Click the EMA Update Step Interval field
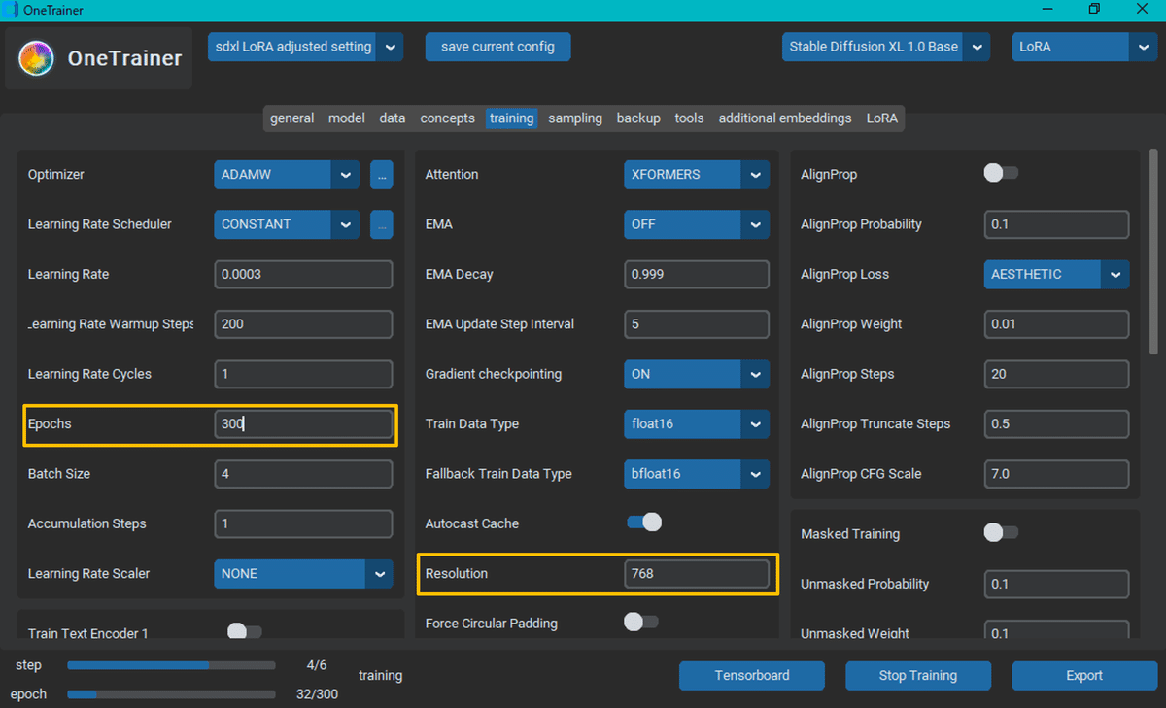This screenshot has width=1166, height=708. [x=697, y=324]
